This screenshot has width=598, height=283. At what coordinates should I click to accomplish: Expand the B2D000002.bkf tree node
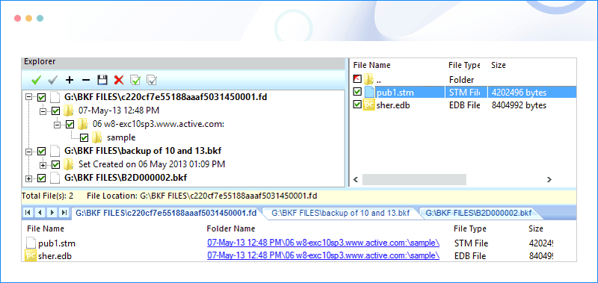tap(28, 178)
